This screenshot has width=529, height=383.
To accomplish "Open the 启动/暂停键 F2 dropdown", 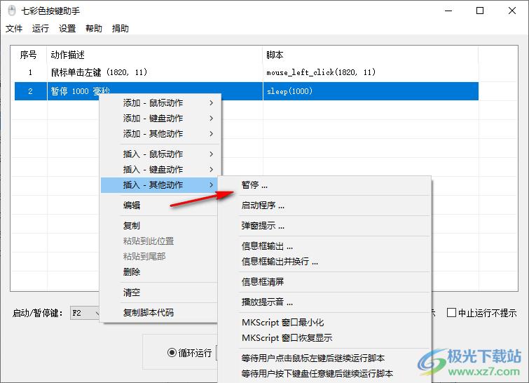I will tap(85, 313).
